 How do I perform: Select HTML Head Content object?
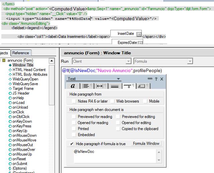(x=29, y=70)
